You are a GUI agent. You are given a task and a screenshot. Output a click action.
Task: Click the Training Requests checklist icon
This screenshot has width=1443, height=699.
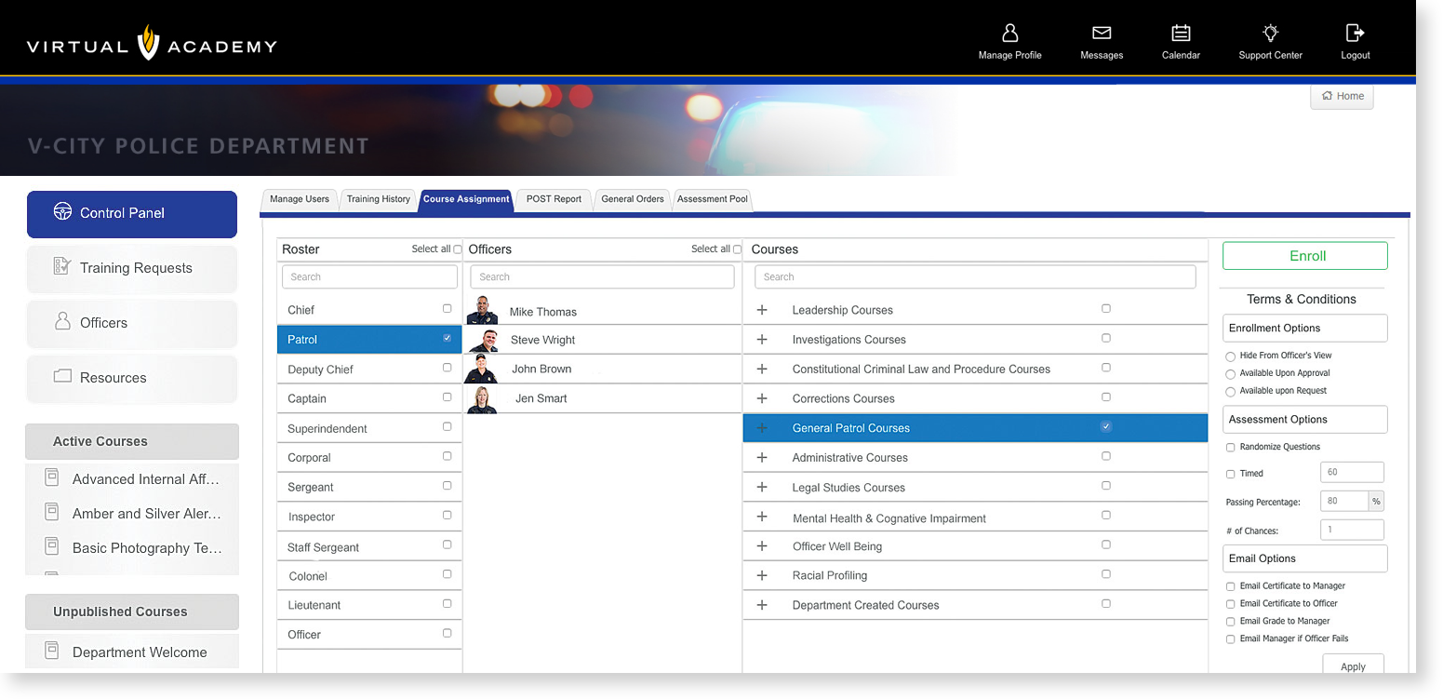coord(62,267)
